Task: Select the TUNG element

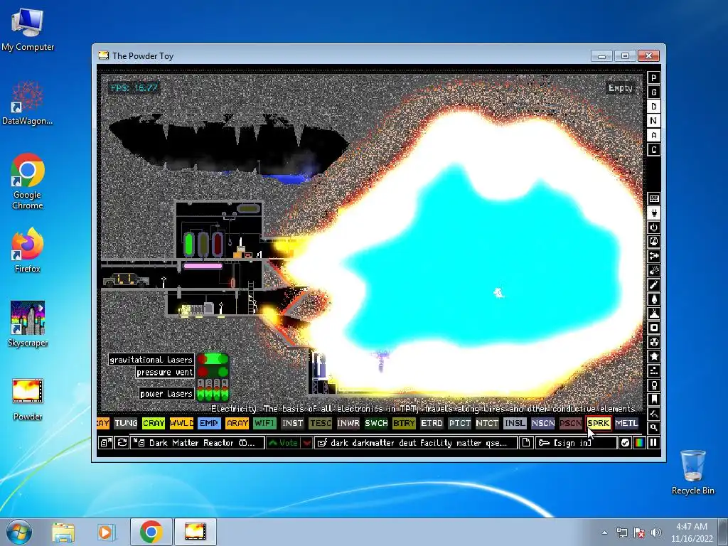Action: [126, 424]
